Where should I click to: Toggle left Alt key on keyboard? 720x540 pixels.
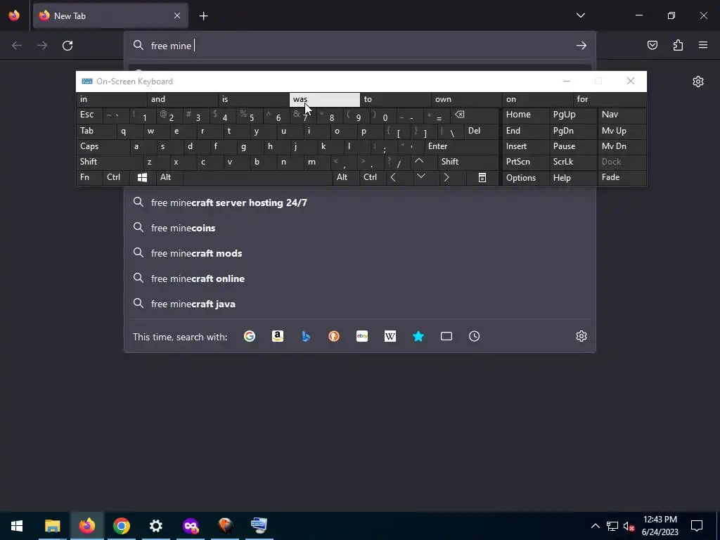[169, 177]
